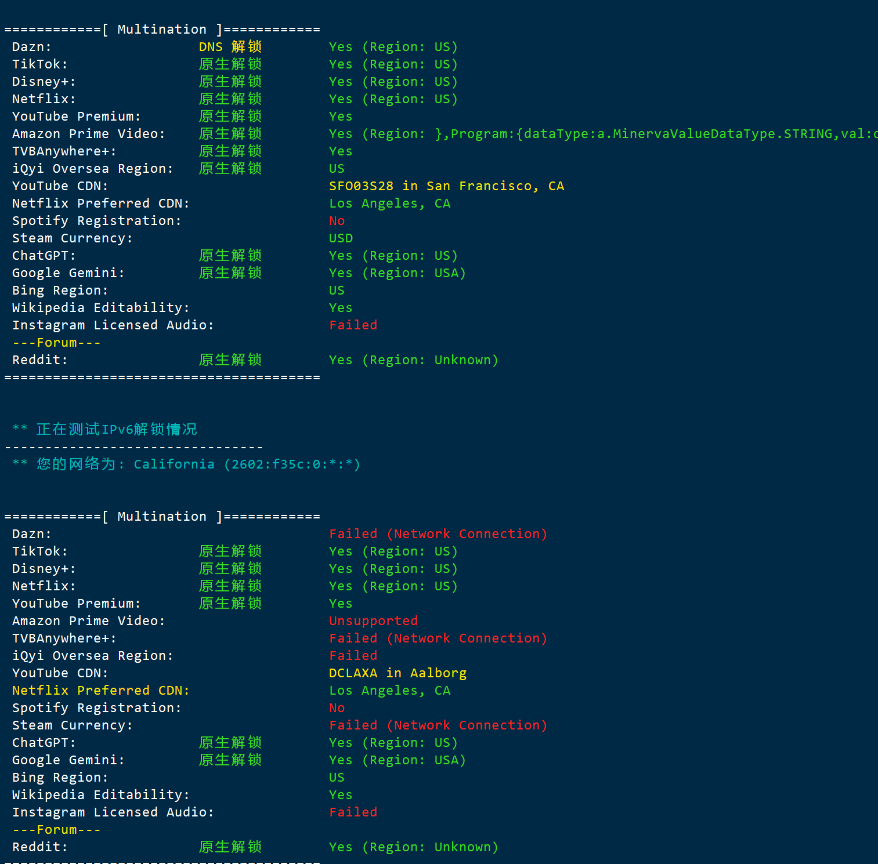The image size is (878, 864).
Task: Click the Amazon Prime Video region output line
Action: pyautogui.click(x=604, y=134)
